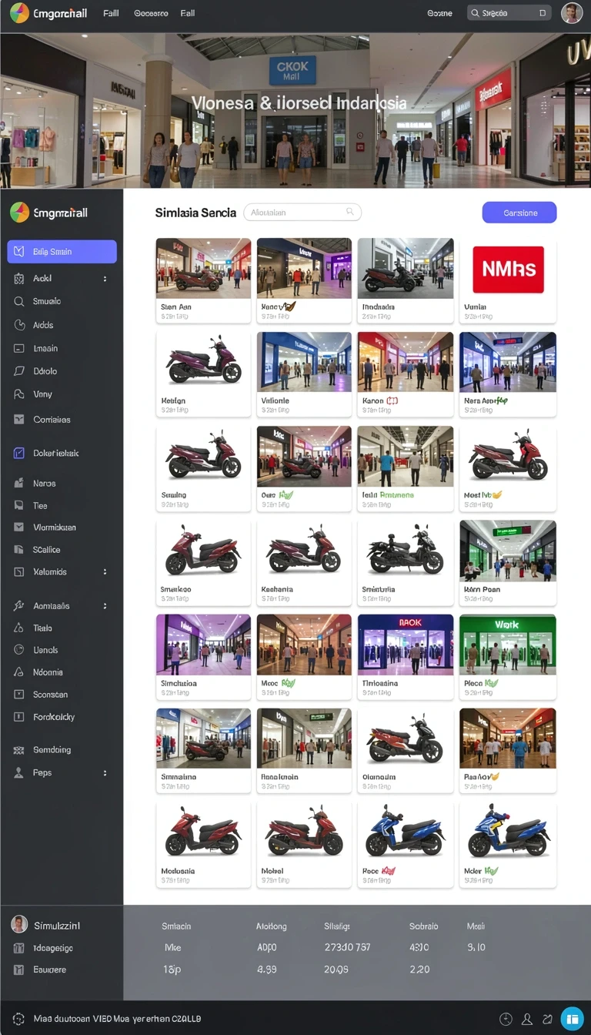
Task: Select the Ilnadadra card title
Action: click(x=379, y=306)
